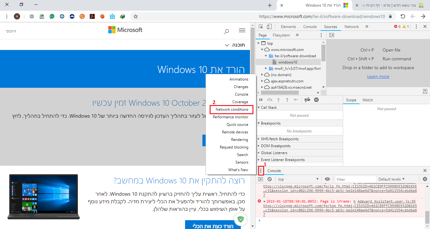Open the Microsoft hamburger navigation menu
This screenshot has height=229, width=430.
point(242,31)
